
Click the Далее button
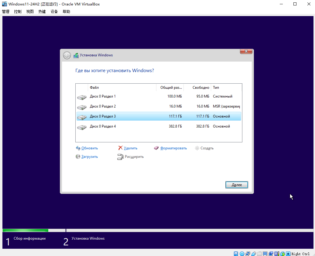click(237, 185)
